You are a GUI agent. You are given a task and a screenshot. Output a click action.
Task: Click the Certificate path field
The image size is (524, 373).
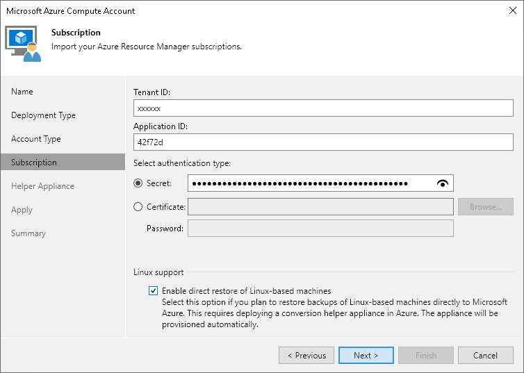320,207
